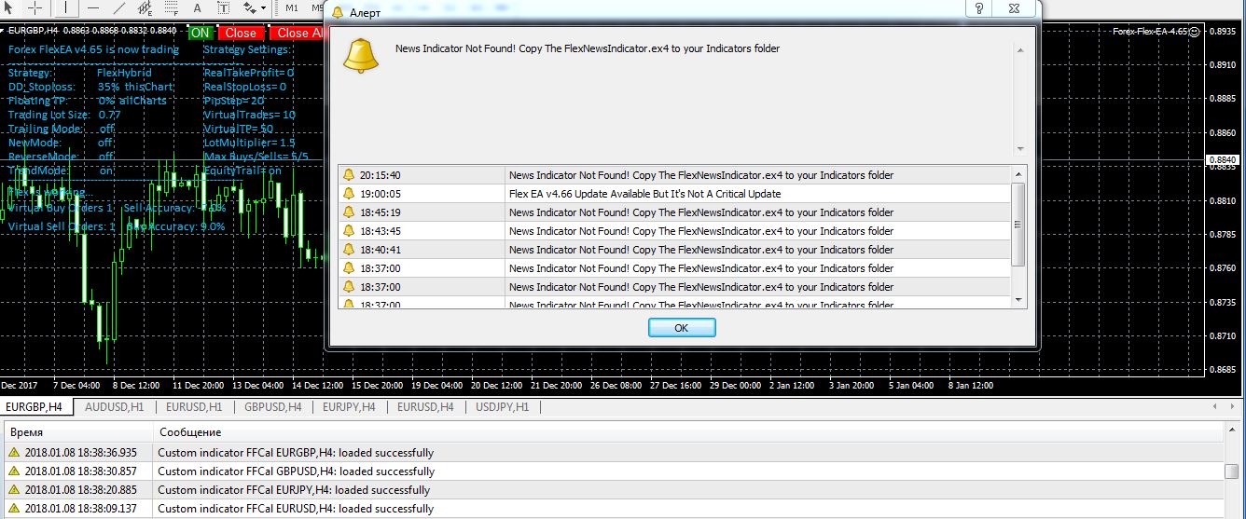Select FFCal GBPUSD,H4 loaded log row
1246x519 pixels.
612,471
